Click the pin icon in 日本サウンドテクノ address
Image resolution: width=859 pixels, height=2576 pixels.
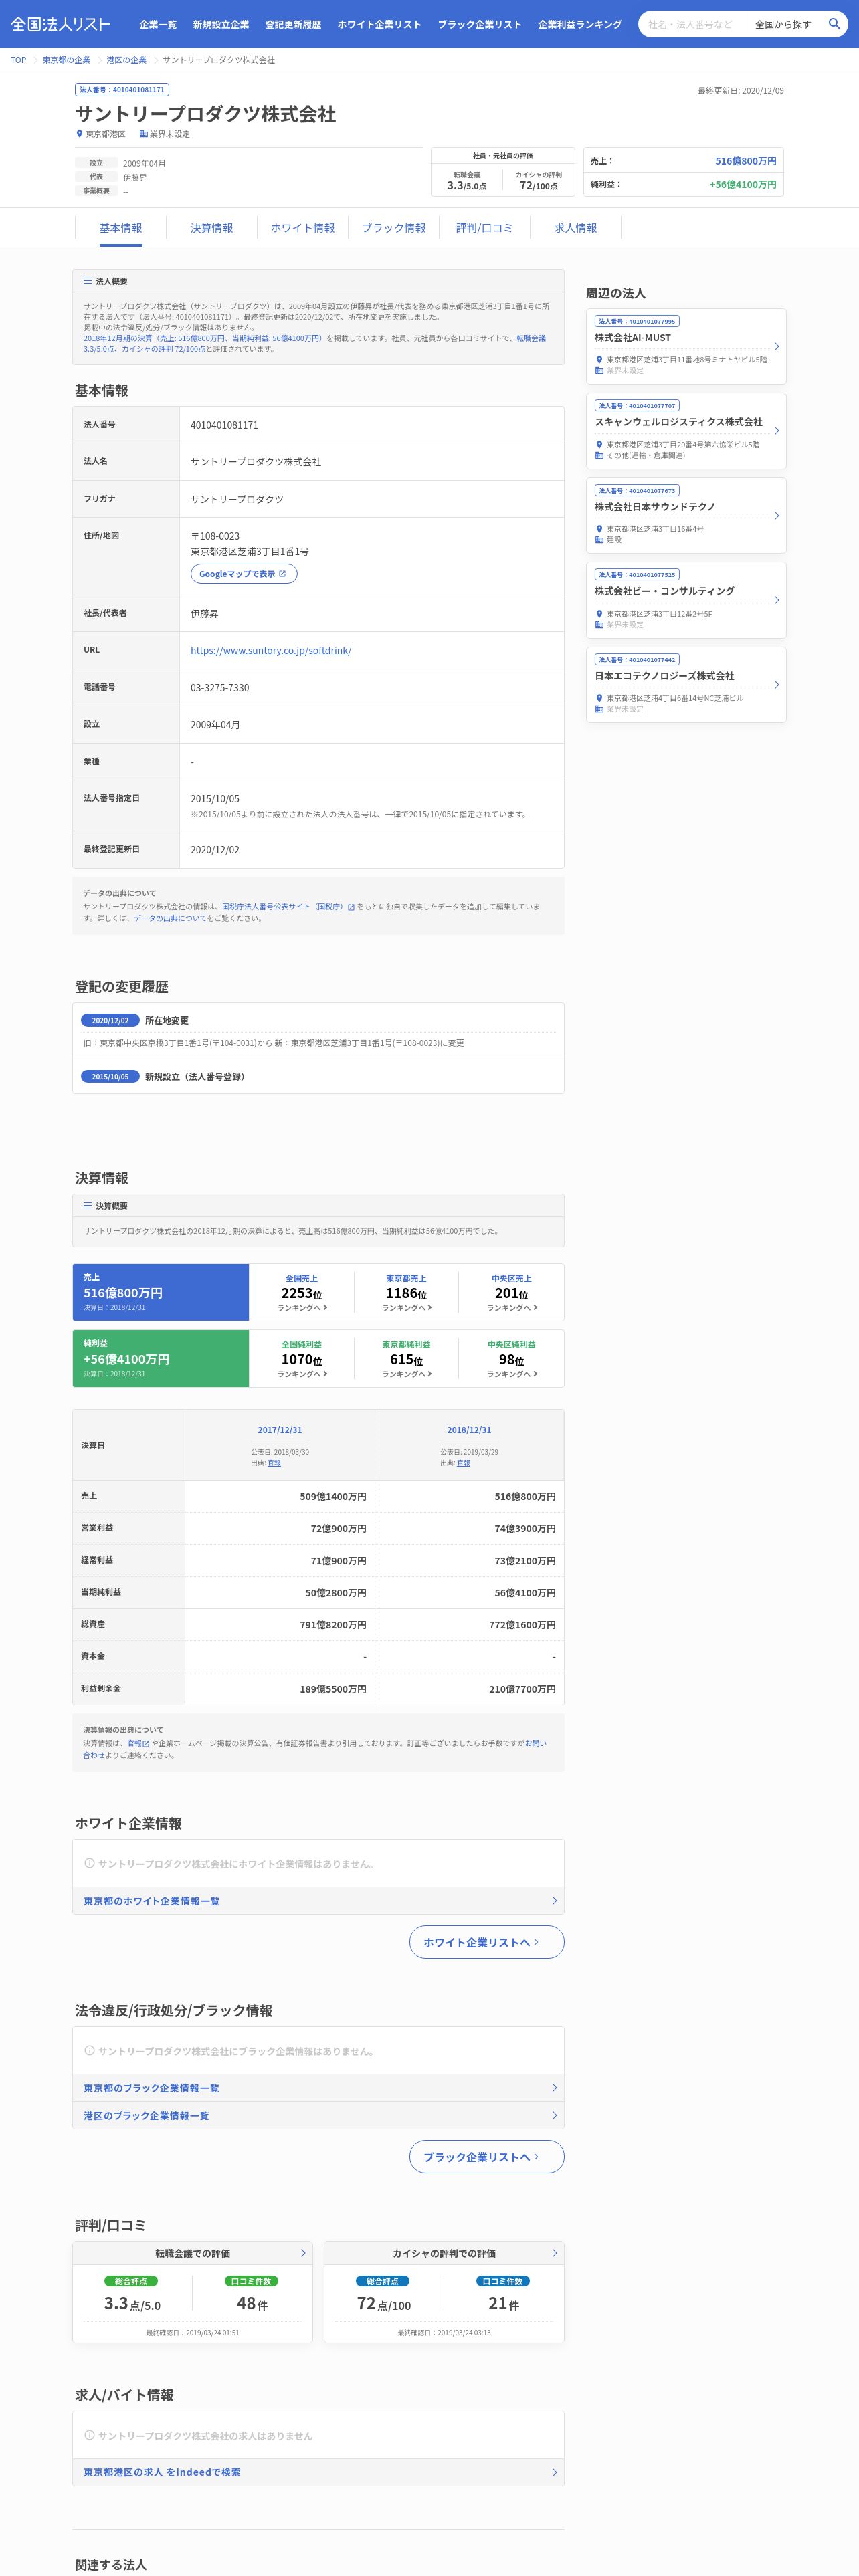(599, 529)
